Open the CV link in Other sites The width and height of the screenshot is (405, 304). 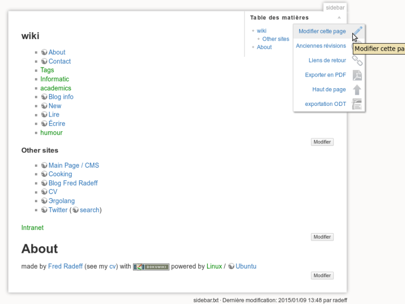point(53,192)
